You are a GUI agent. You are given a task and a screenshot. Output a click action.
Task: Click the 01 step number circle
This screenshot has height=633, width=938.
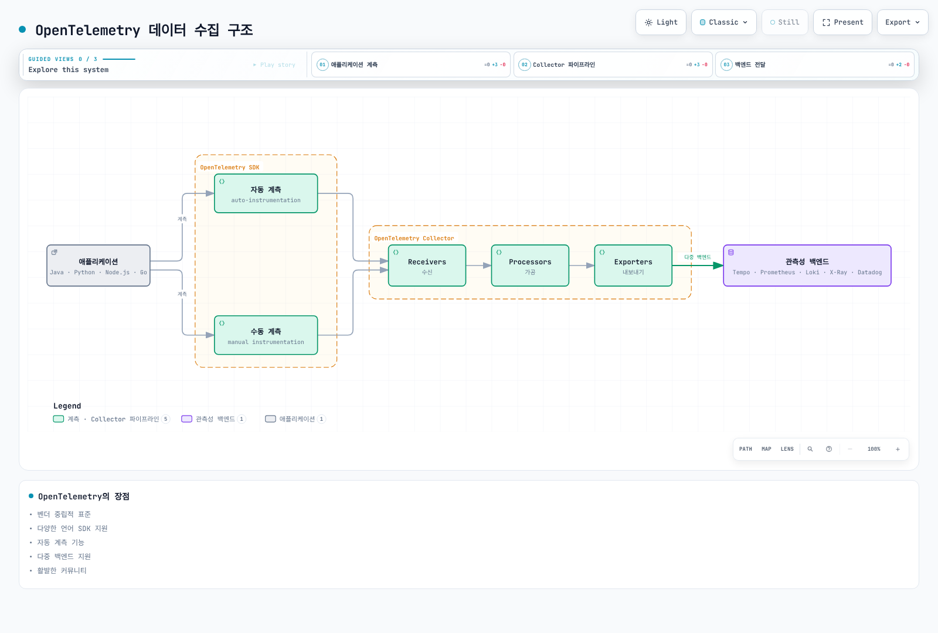click(x=322, y=64)
